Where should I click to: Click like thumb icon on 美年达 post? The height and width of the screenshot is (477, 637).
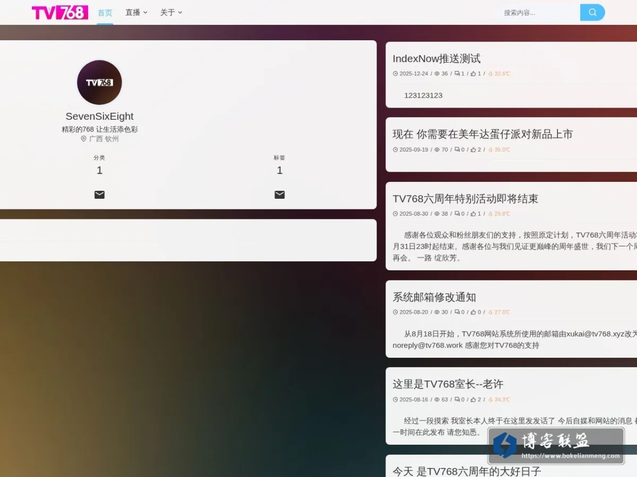pyautogui.click(x=473, y=149)
